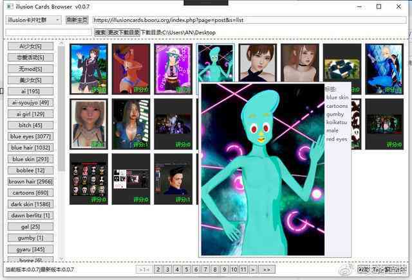Open the illusion卡片社群 site dropdown

(x=33, y=20)
